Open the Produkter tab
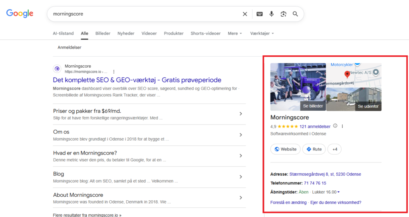The image size is (409, 217). [174, 33]
